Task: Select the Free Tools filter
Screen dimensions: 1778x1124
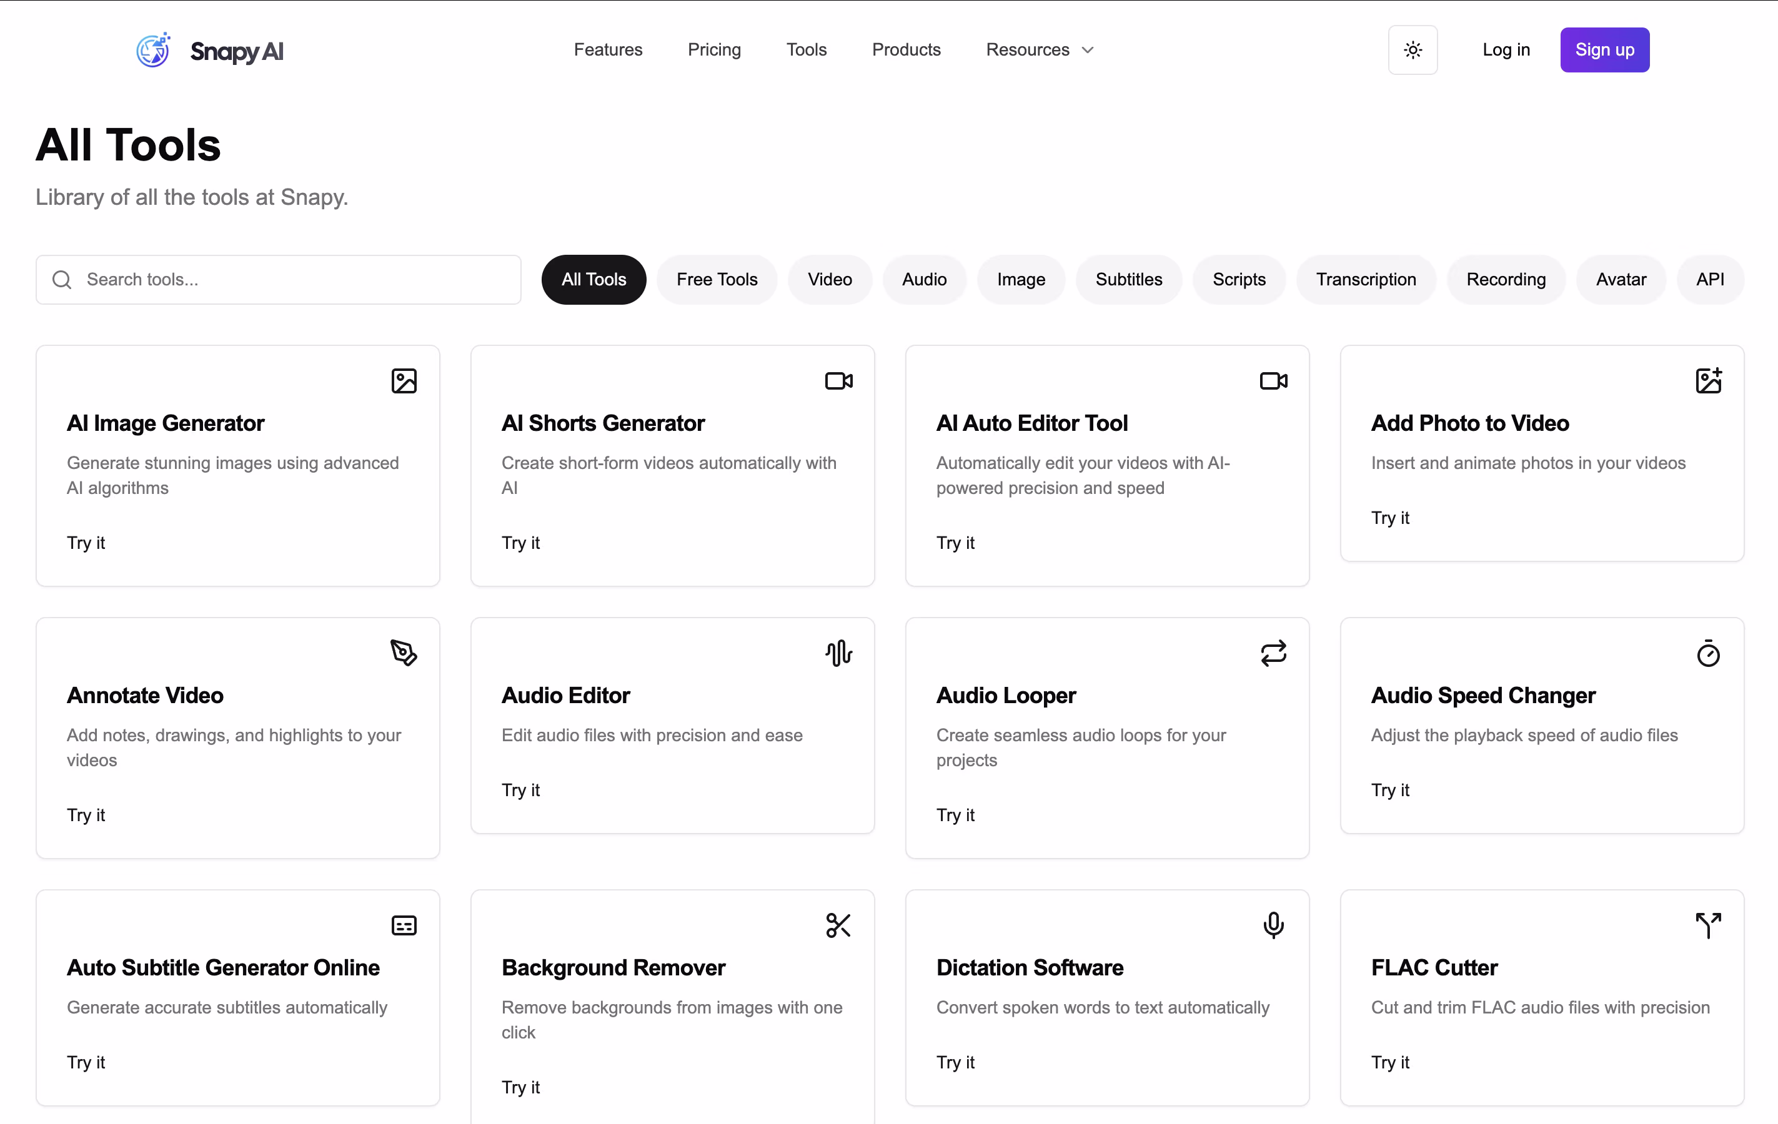Action: point(716,279)
